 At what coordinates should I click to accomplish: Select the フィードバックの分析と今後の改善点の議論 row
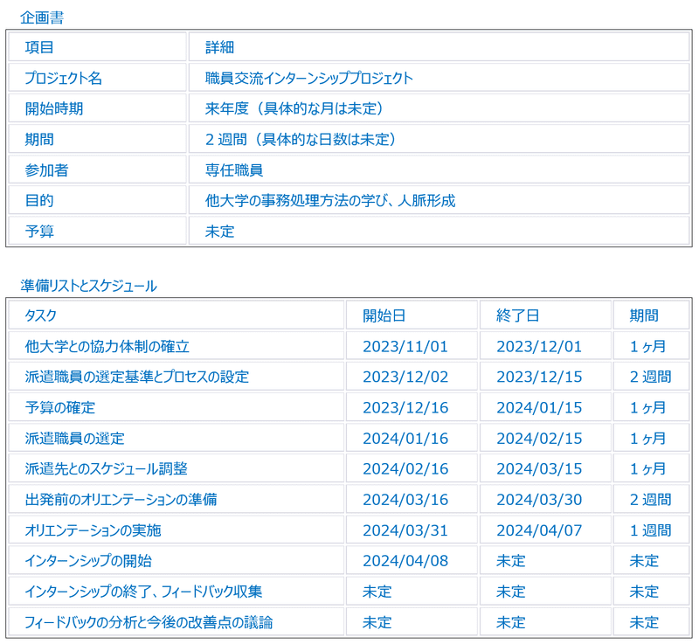tap(140, 621)
